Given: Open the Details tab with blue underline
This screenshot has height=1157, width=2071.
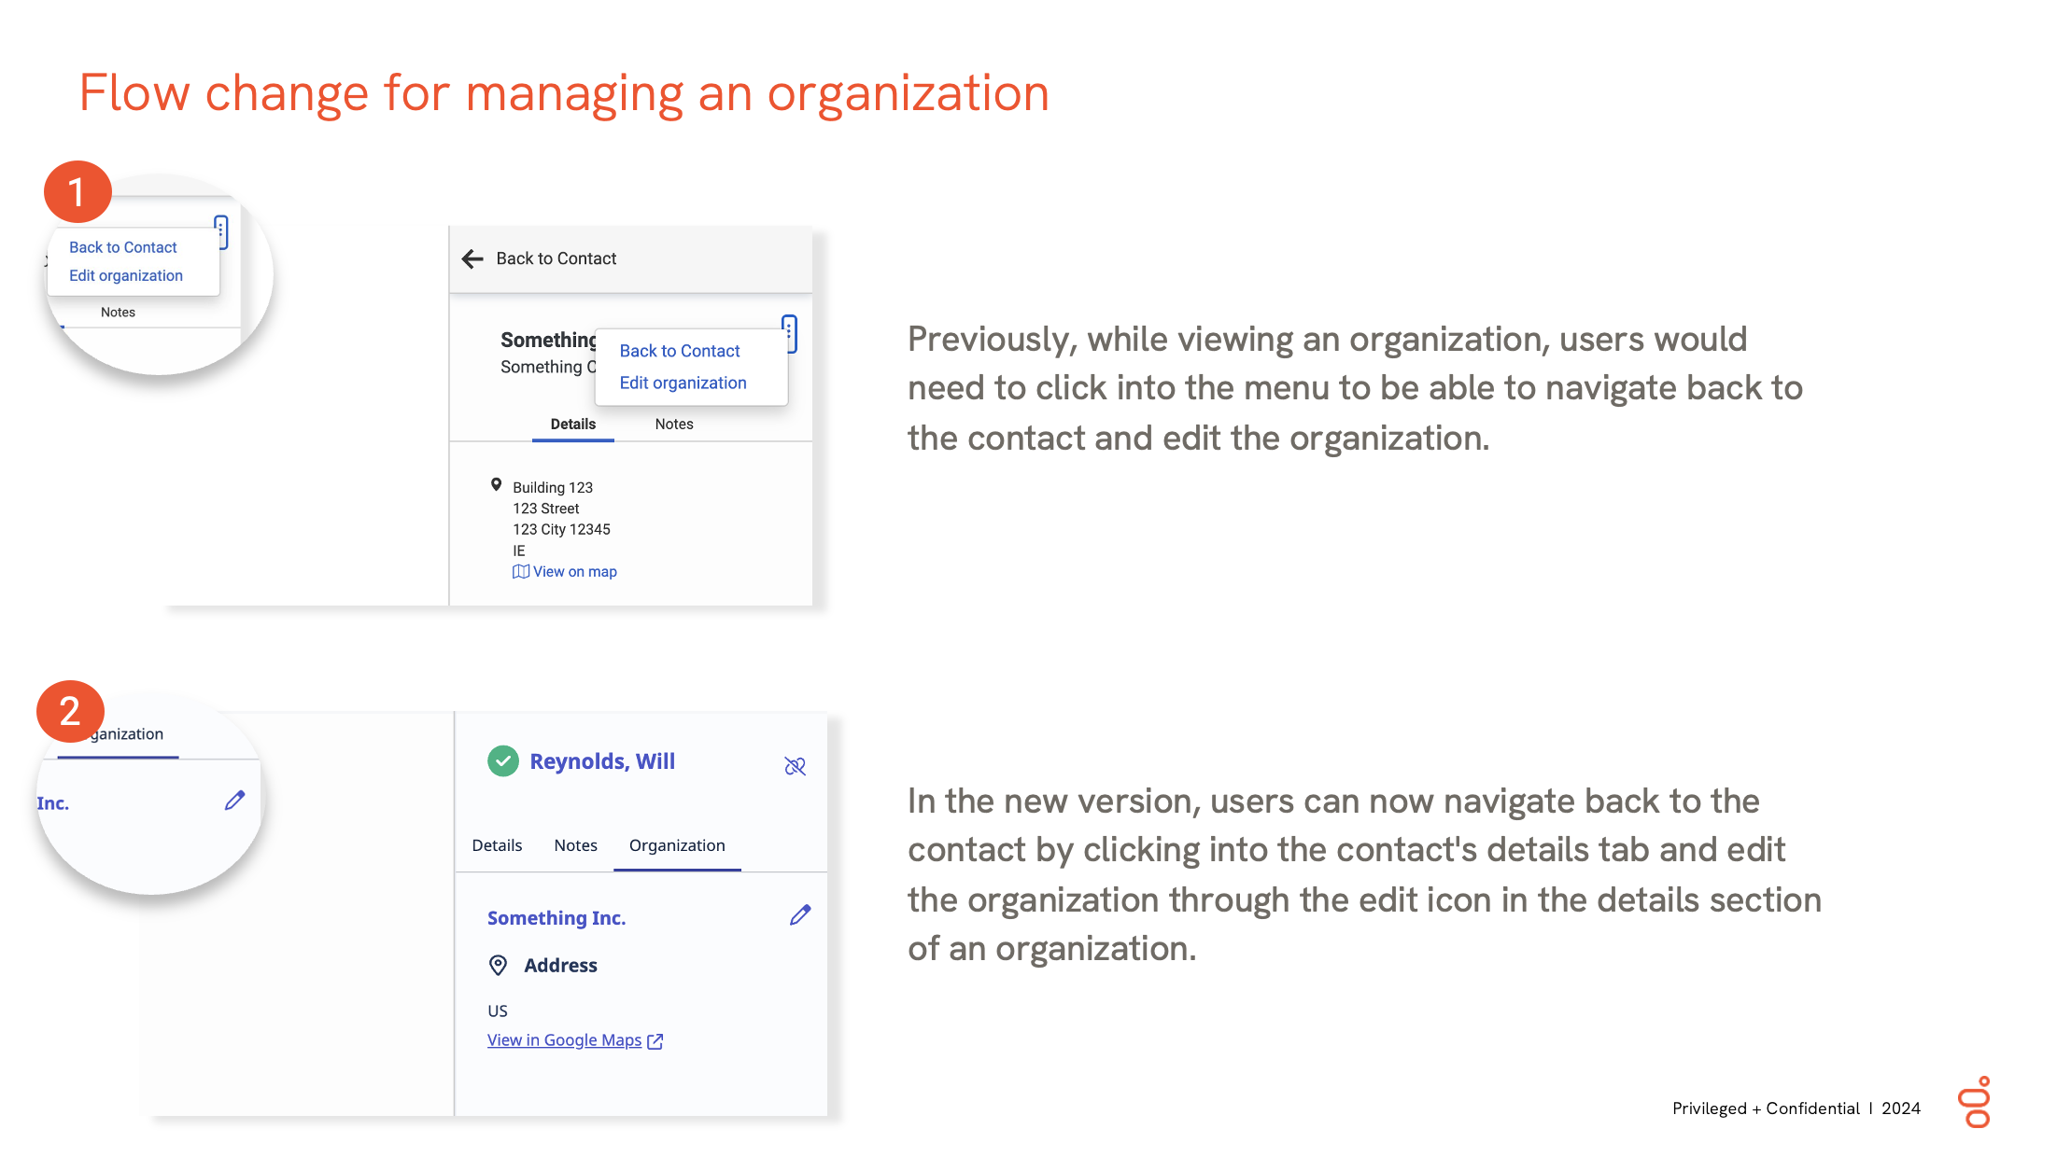Looking at the screenshot, I should 572,424.
